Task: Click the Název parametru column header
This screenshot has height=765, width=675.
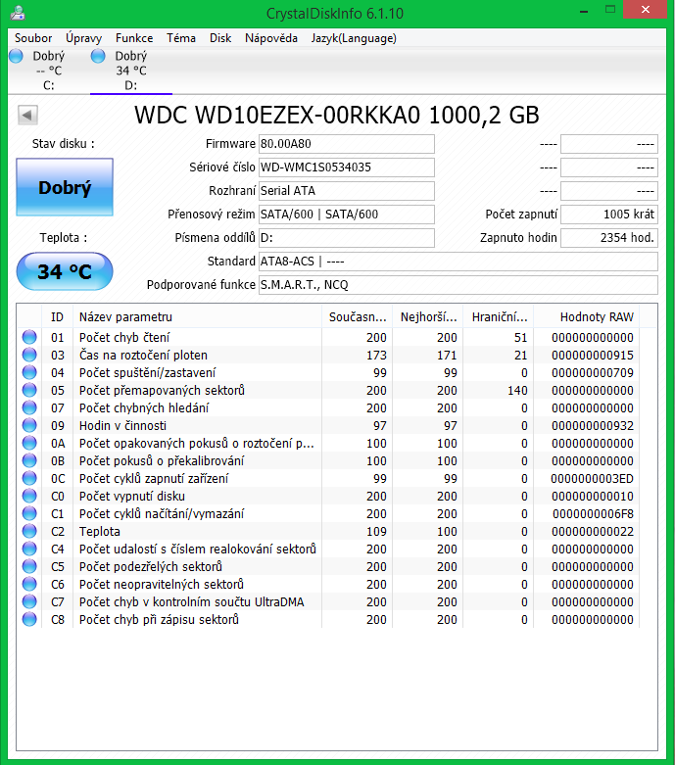Action: coord(197,316)
